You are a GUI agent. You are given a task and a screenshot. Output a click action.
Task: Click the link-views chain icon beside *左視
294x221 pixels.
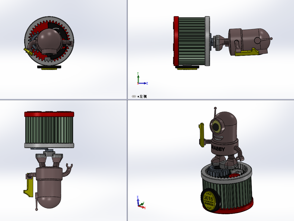coord(134,96)
